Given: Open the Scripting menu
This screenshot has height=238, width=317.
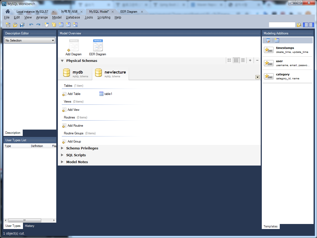Looking at the screenshot, I should pyautogui.click(x=104, y=17).
